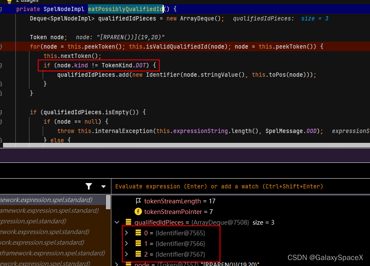Click the filter funnel icon in the frames panel
This screenshot has height=266, width=370.
89,186
